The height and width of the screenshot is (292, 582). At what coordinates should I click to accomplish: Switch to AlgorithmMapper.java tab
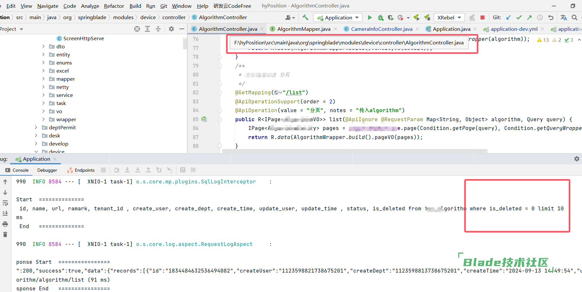[x=304, y=29]
